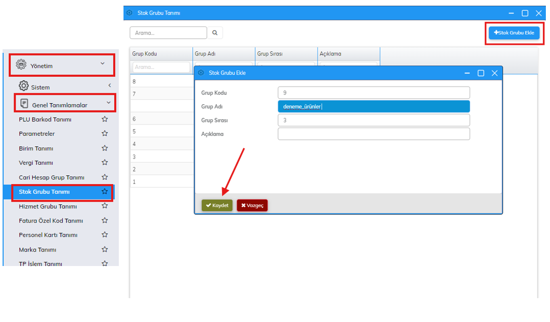Click star icon for Hizmet Grubu Tanımı
This screenshot has width=550, height=322.
105,206
